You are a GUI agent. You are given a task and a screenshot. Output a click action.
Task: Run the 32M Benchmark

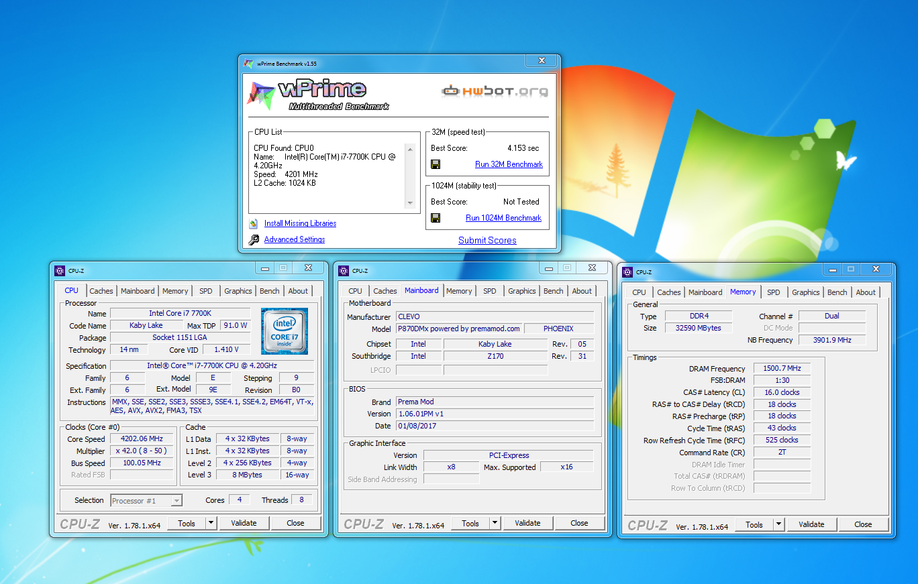[509, 164]
